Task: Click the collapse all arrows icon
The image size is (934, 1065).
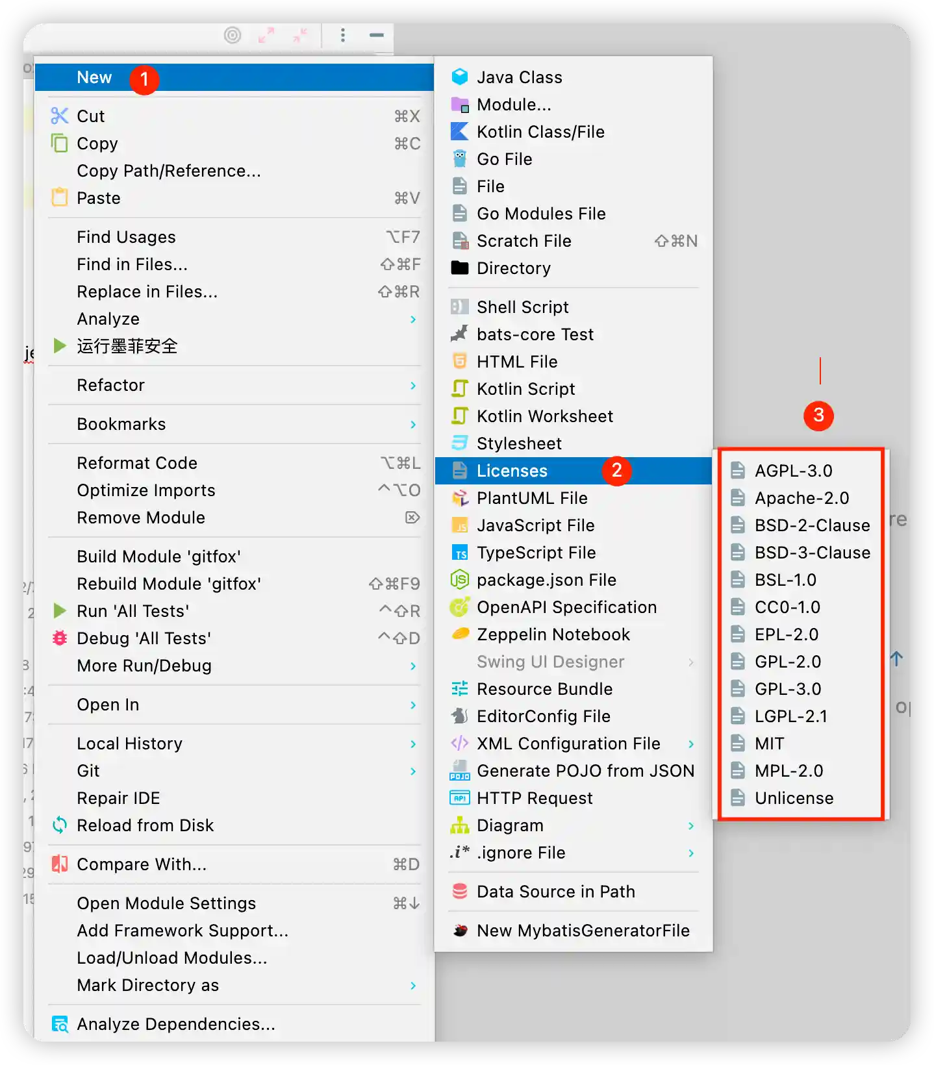Action: point(300,35)
